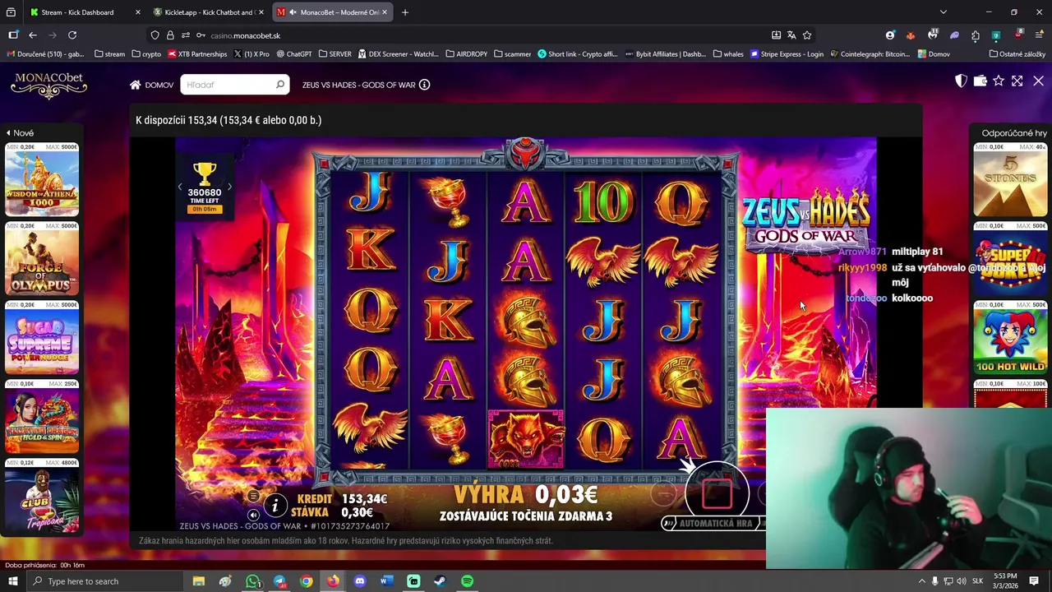Click the search magnifier icon
Screen dimensions: 1052x592
tap(280, 85)
